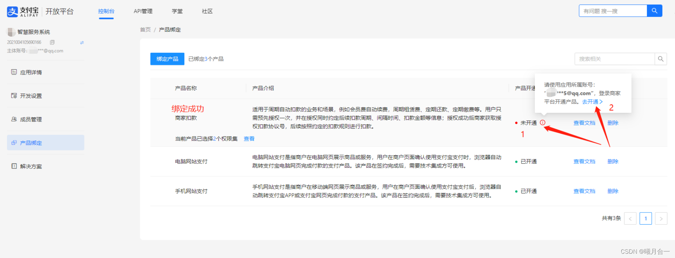Click 首页 in the breadcrumb
Screen dimensions: 675x258
[x=145, y=29]
